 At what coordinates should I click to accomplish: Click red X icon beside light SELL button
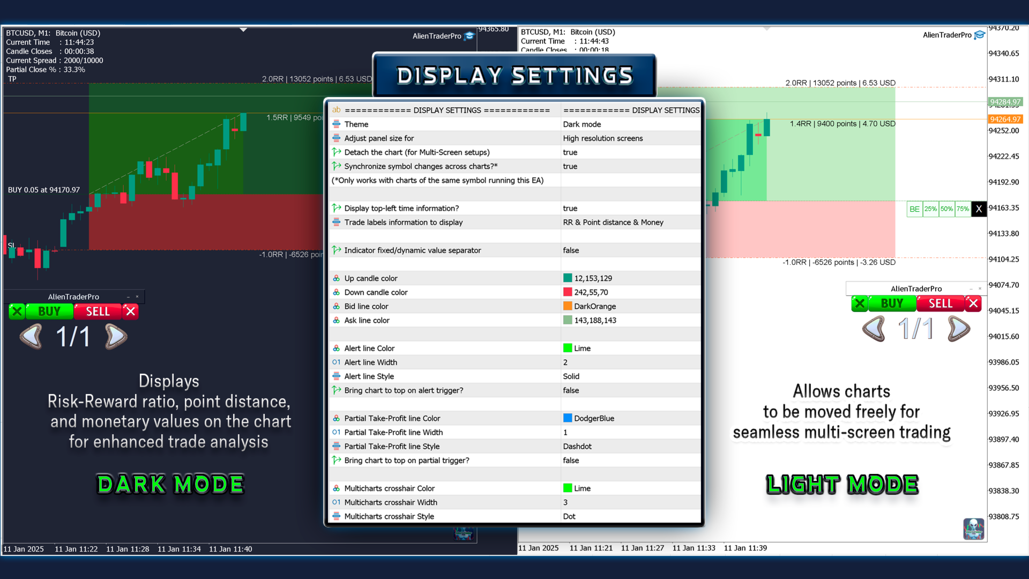point(973,303)
